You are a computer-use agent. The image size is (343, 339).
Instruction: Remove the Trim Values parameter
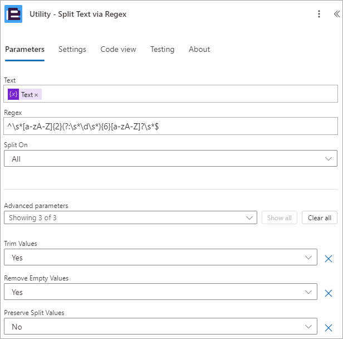[329, 259]
